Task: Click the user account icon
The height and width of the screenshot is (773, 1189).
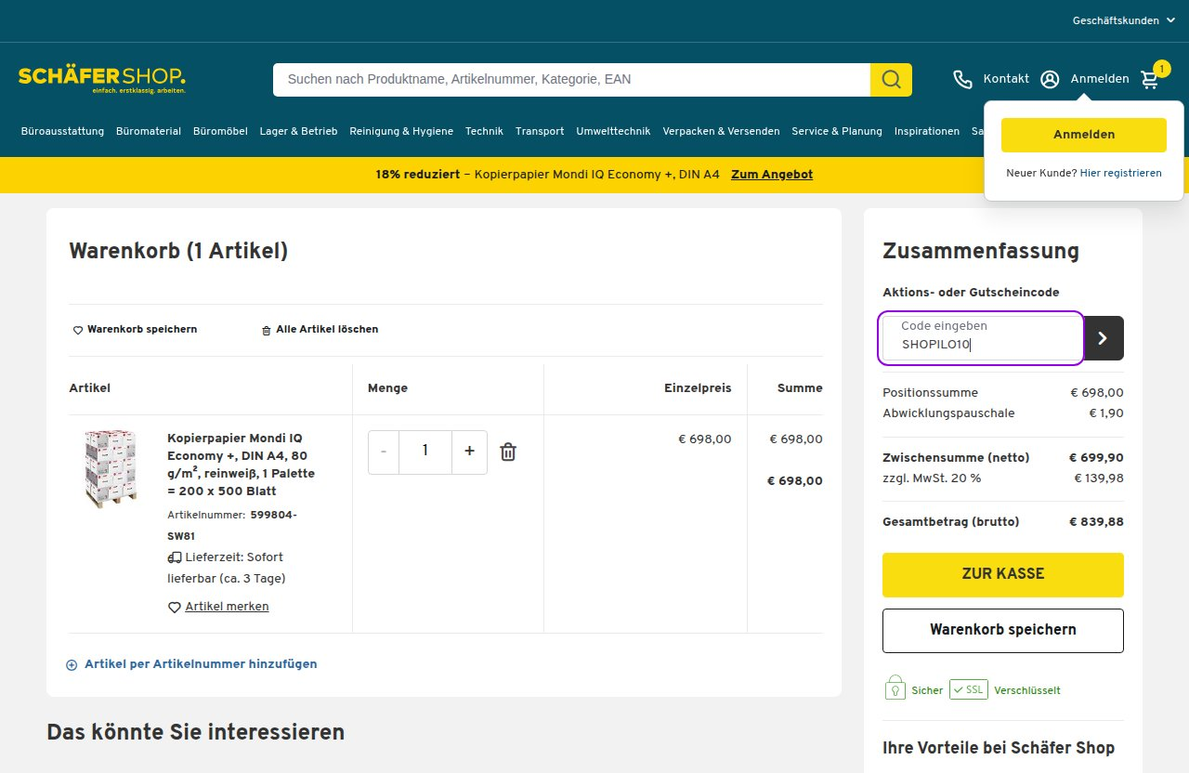Action: point(1050,80)
